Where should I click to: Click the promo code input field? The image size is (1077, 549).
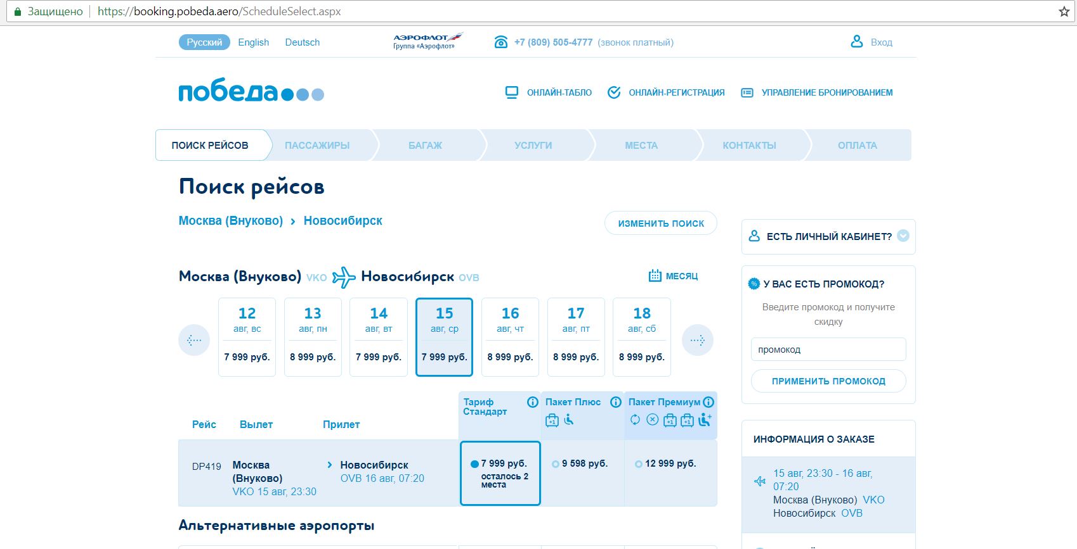click(828, 349)
